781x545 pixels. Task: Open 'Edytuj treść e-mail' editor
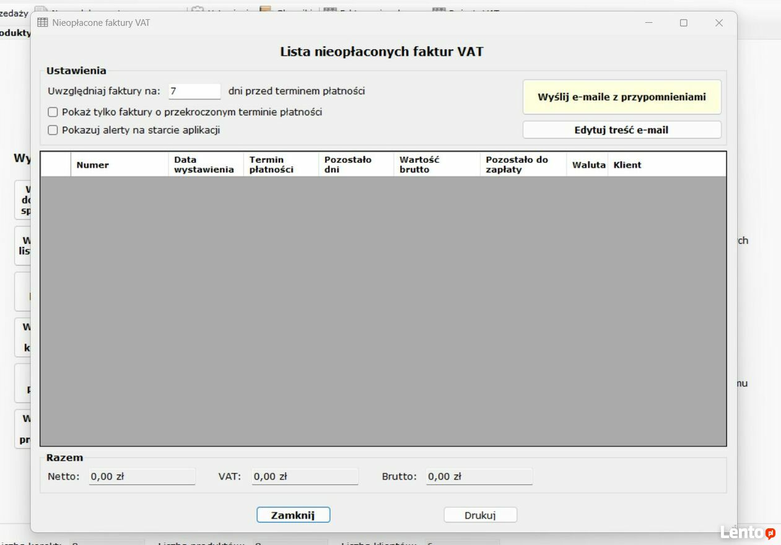click(x=621, y=130)
